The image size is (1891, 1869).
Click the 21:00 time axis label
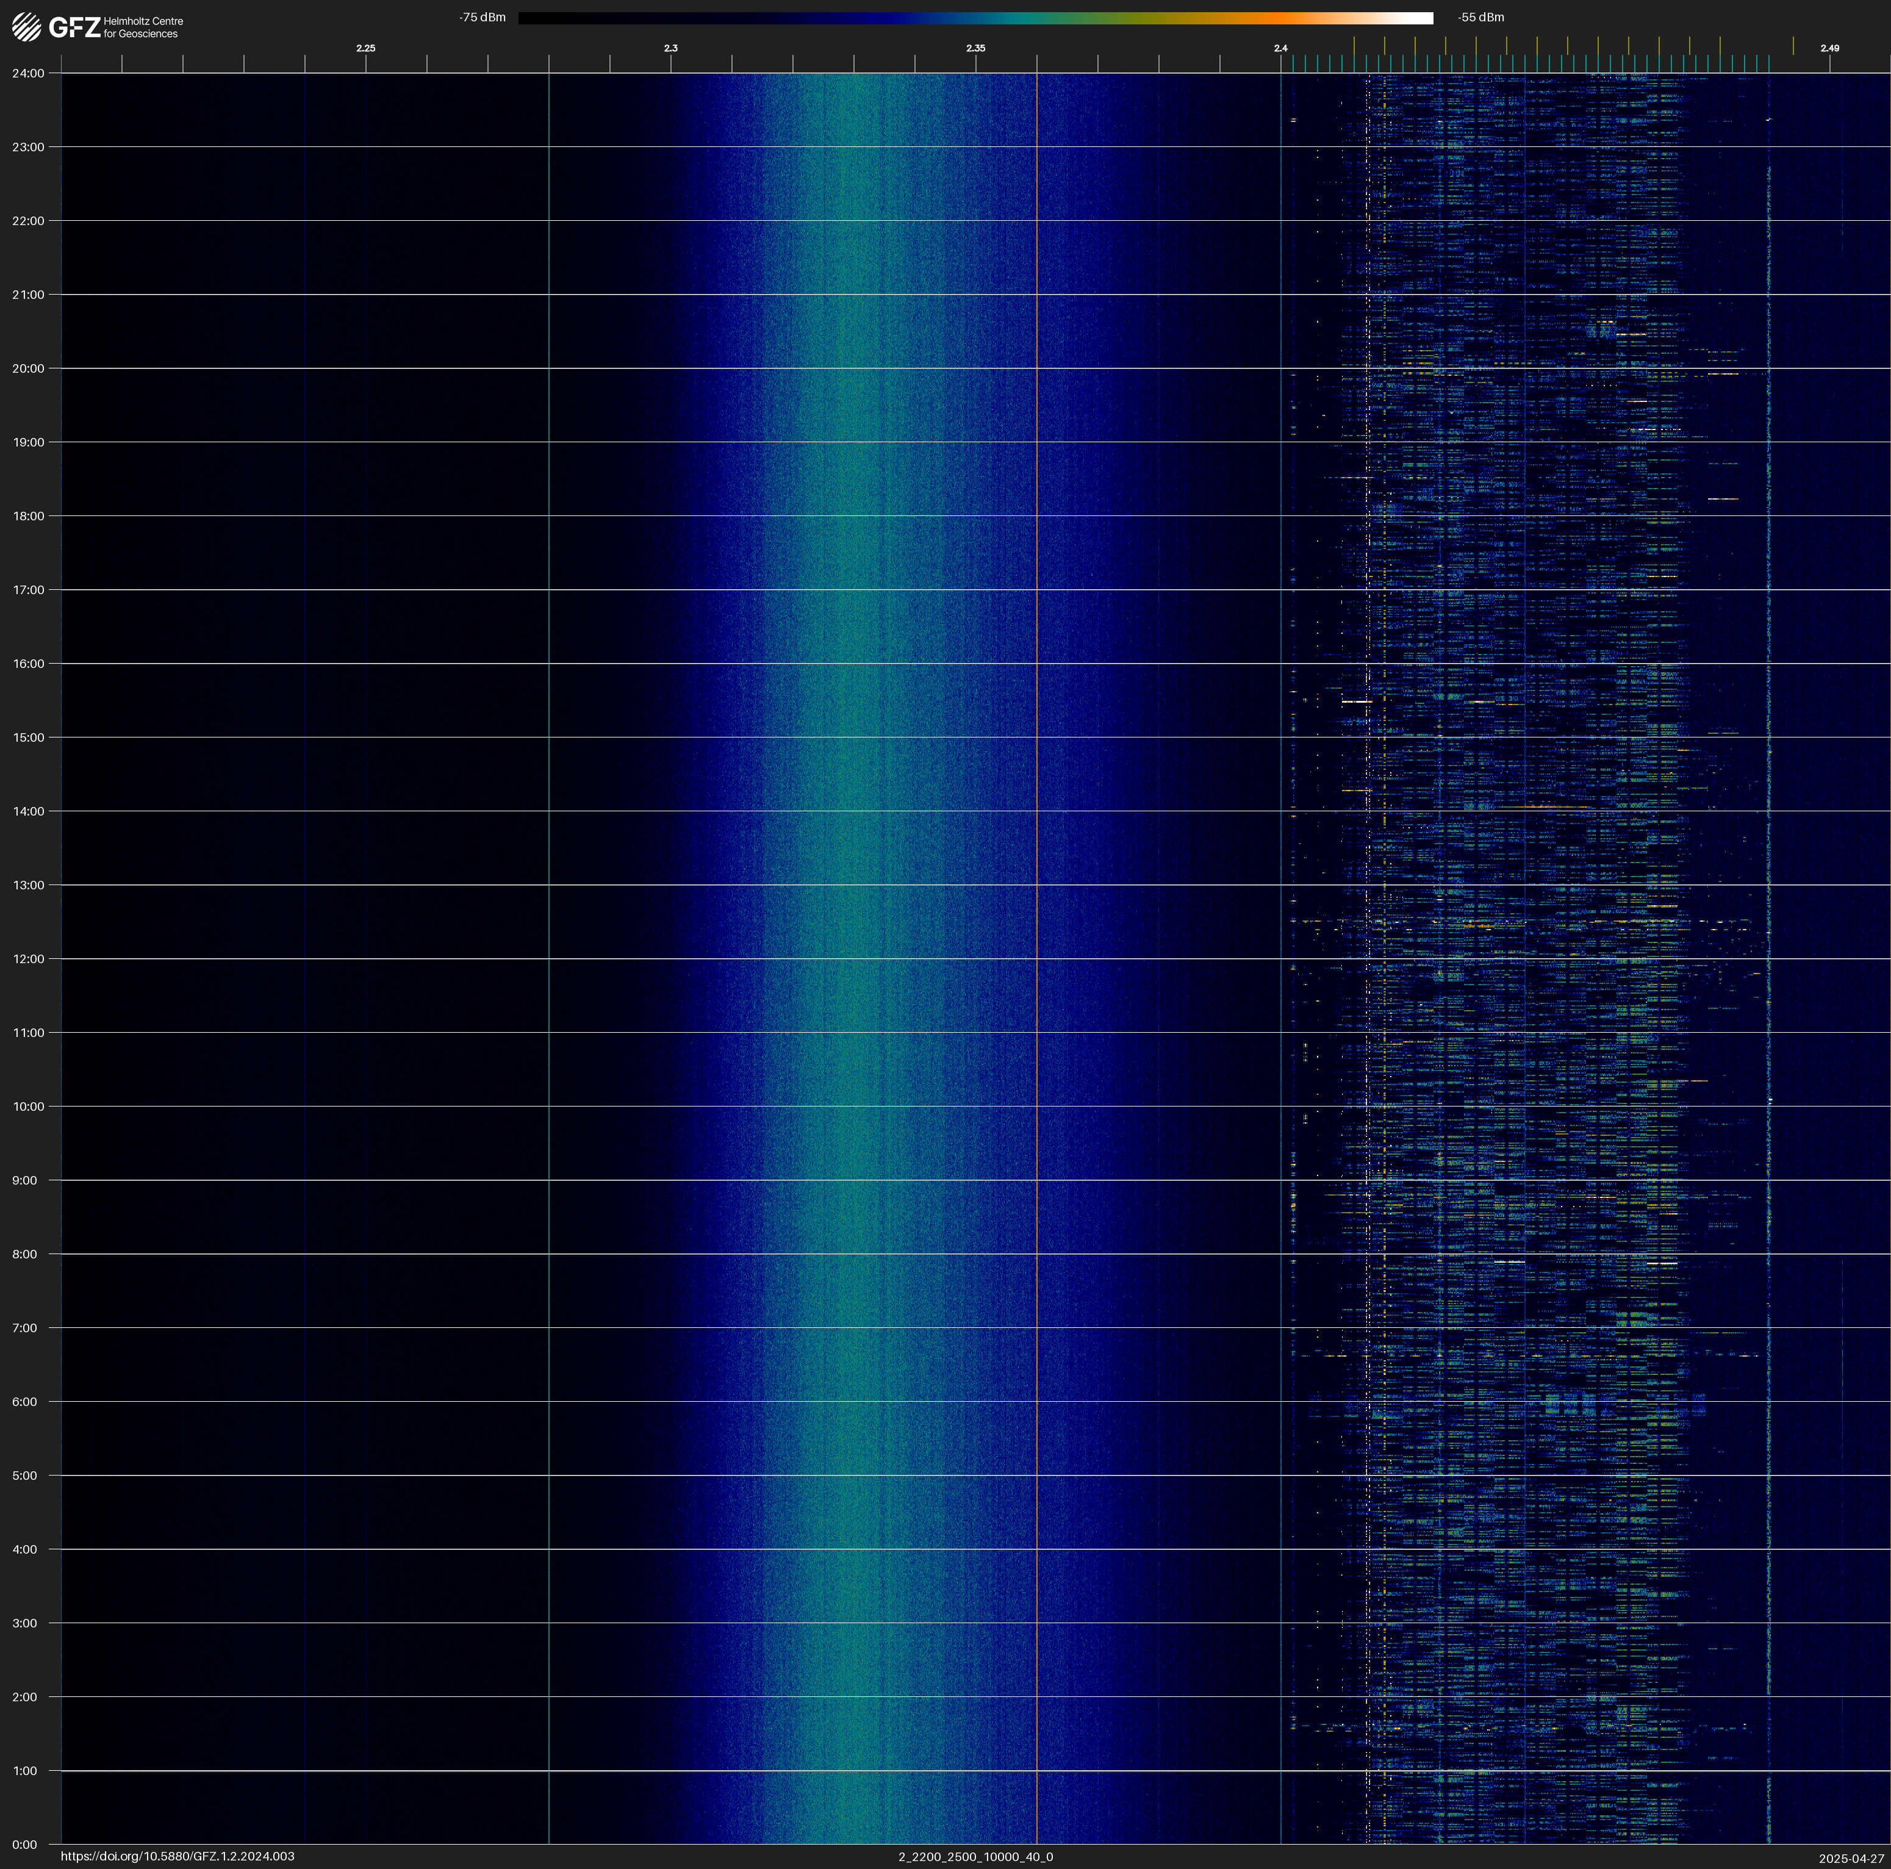coord(29,295)
